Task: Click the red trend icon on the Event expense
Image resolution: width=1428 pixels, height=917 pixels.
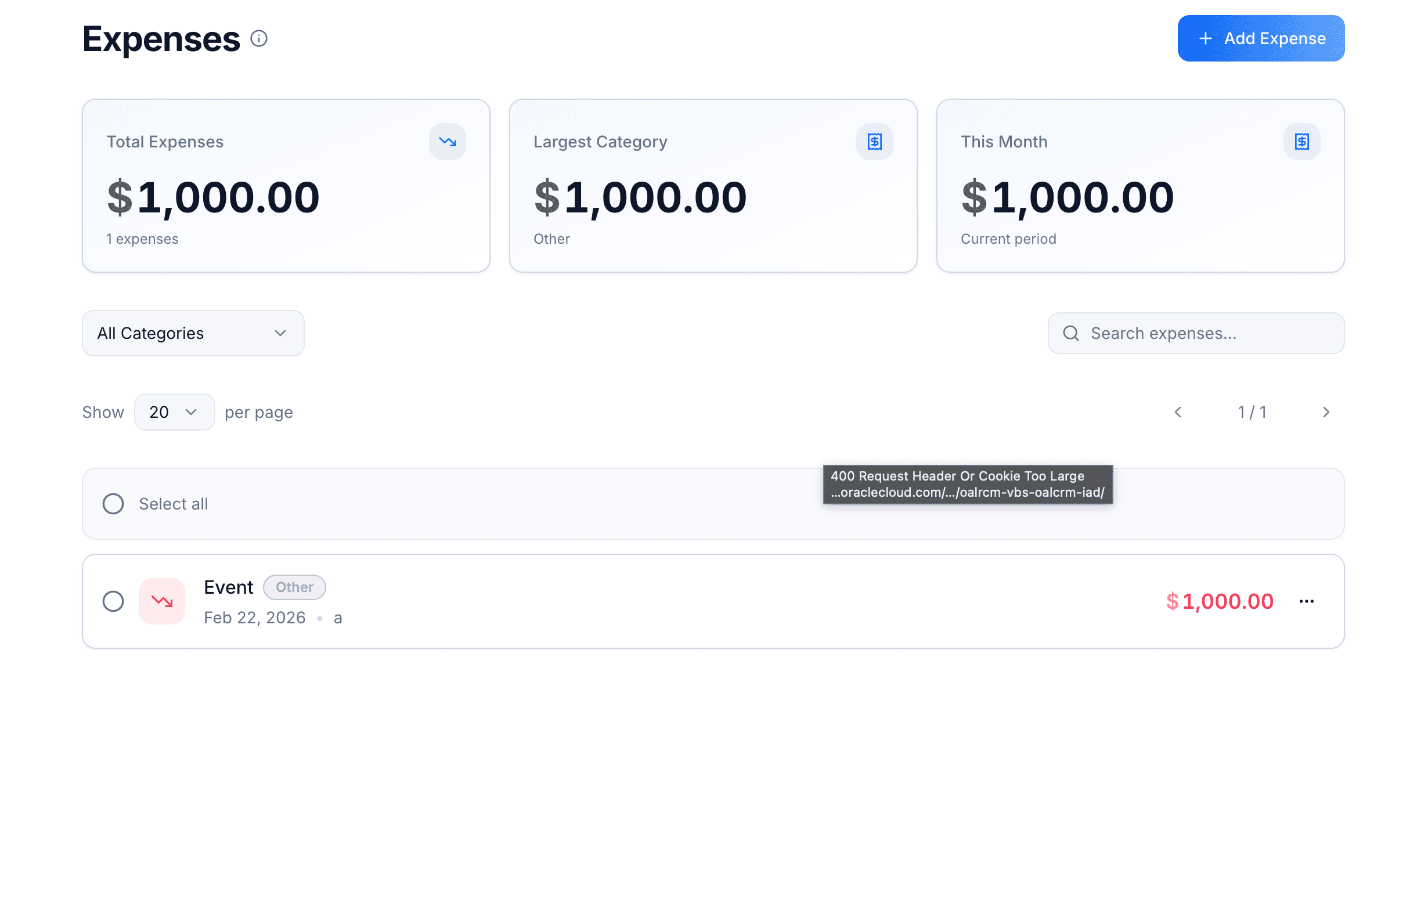Action: [x=162, y=601]
